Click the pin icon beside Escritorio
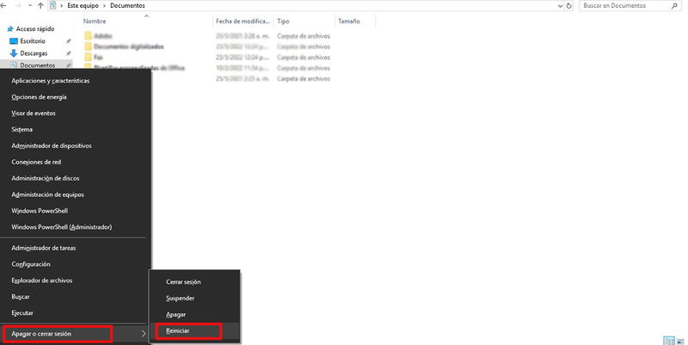688x345 pixels. coord(69,40)
